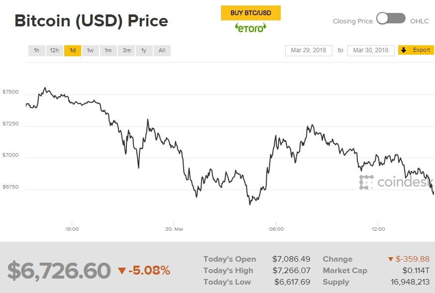Switch to the All timeframe tab
Screen dimensions: 435x293
click(162, 50)
